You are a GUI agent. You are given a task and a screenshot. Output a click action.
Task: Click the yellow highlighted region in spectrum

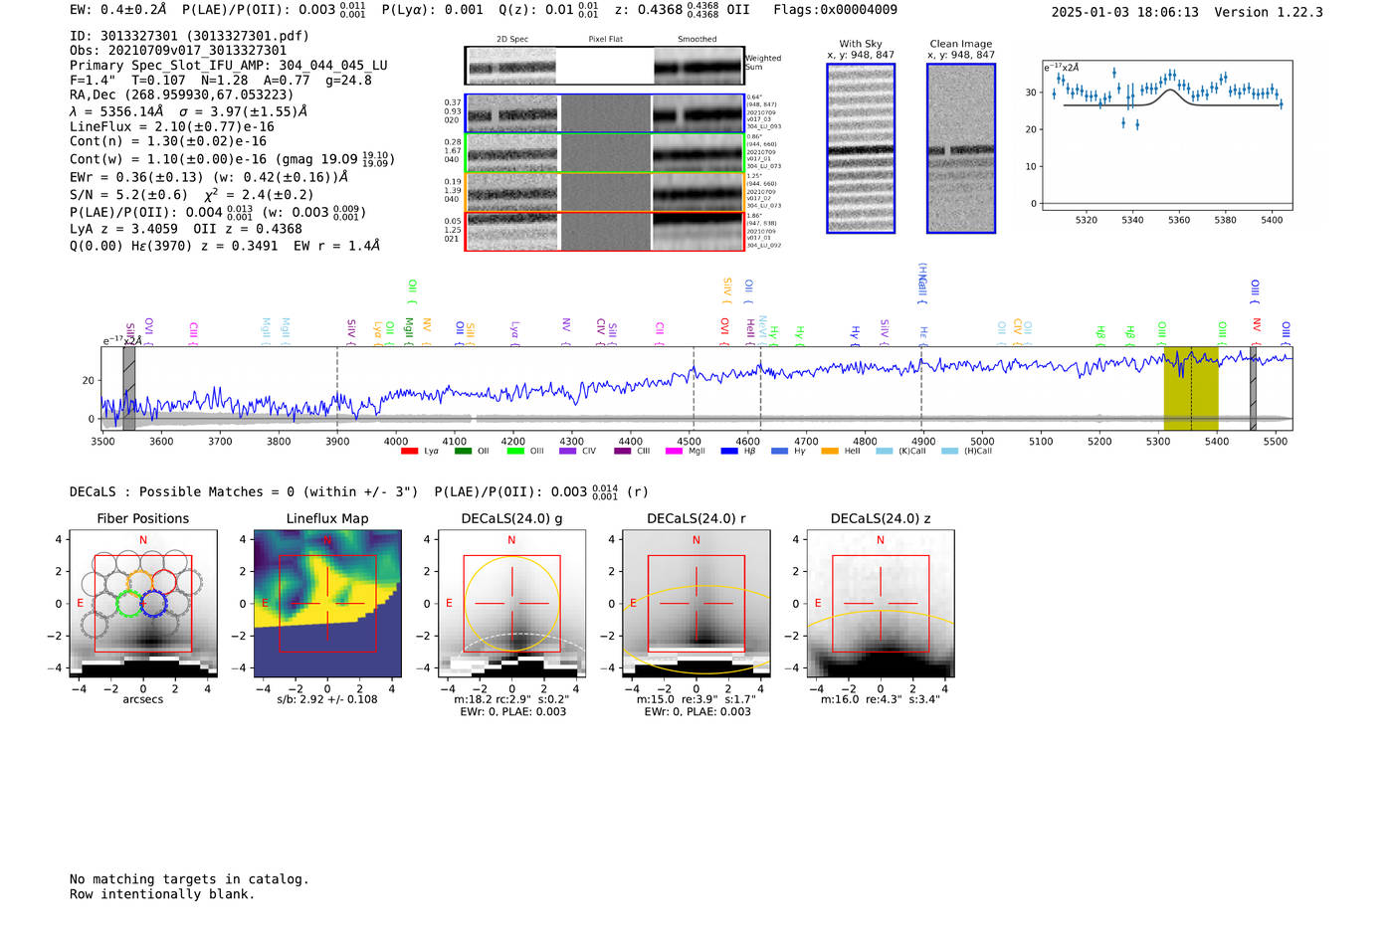pyautogui.click(x=1191, y=388)
